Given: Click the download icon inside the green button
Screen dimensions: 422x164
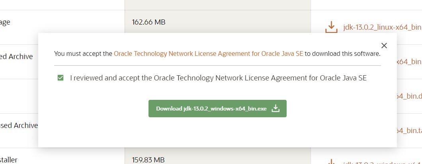Looking at the screenshot, I should coord(275,109).
